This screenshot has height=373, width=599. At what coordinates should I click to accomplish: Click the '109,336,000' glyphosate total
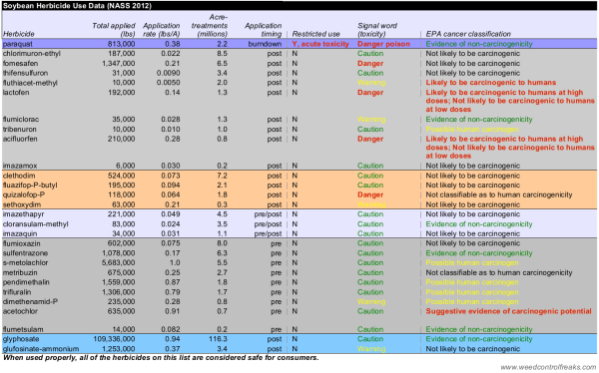coord(114,339)
